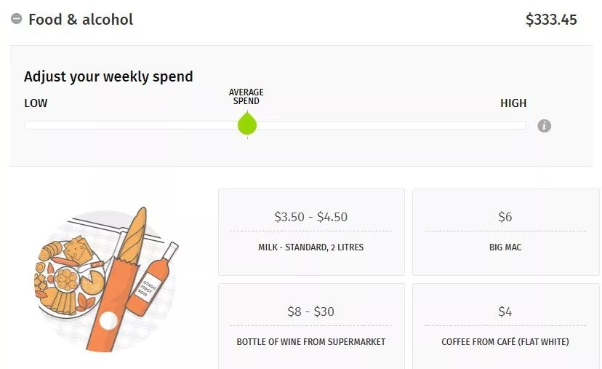The width and height of the screenshot is (602, 369).
Task: Select the Milk - Standard, 2 Litres card
Action: pos(311,232)
